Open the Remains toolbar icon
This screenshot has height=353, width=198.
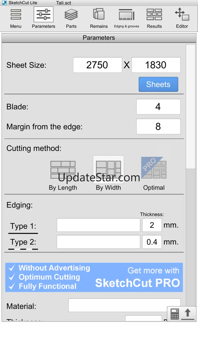(99, 15)
